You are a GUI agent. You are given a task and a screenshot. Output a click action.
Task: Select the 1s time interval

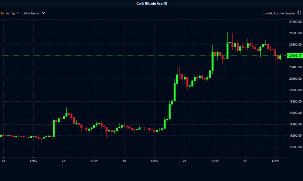(x=2, y=13)
